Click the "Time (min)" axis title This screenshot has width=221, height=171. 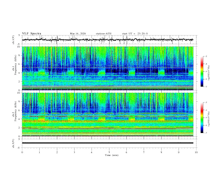pyautogui.click(x=112, y=155)
